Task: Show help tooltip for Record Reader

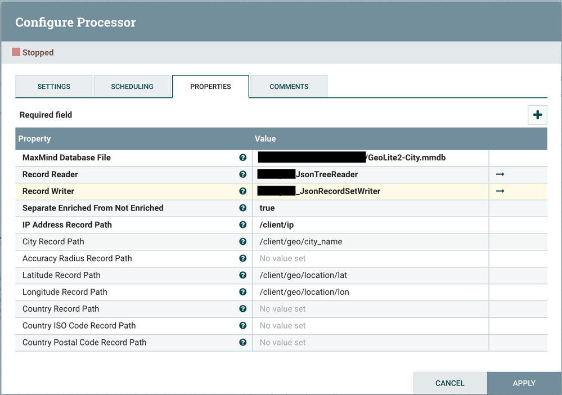Action: click(x=242, y=174)
